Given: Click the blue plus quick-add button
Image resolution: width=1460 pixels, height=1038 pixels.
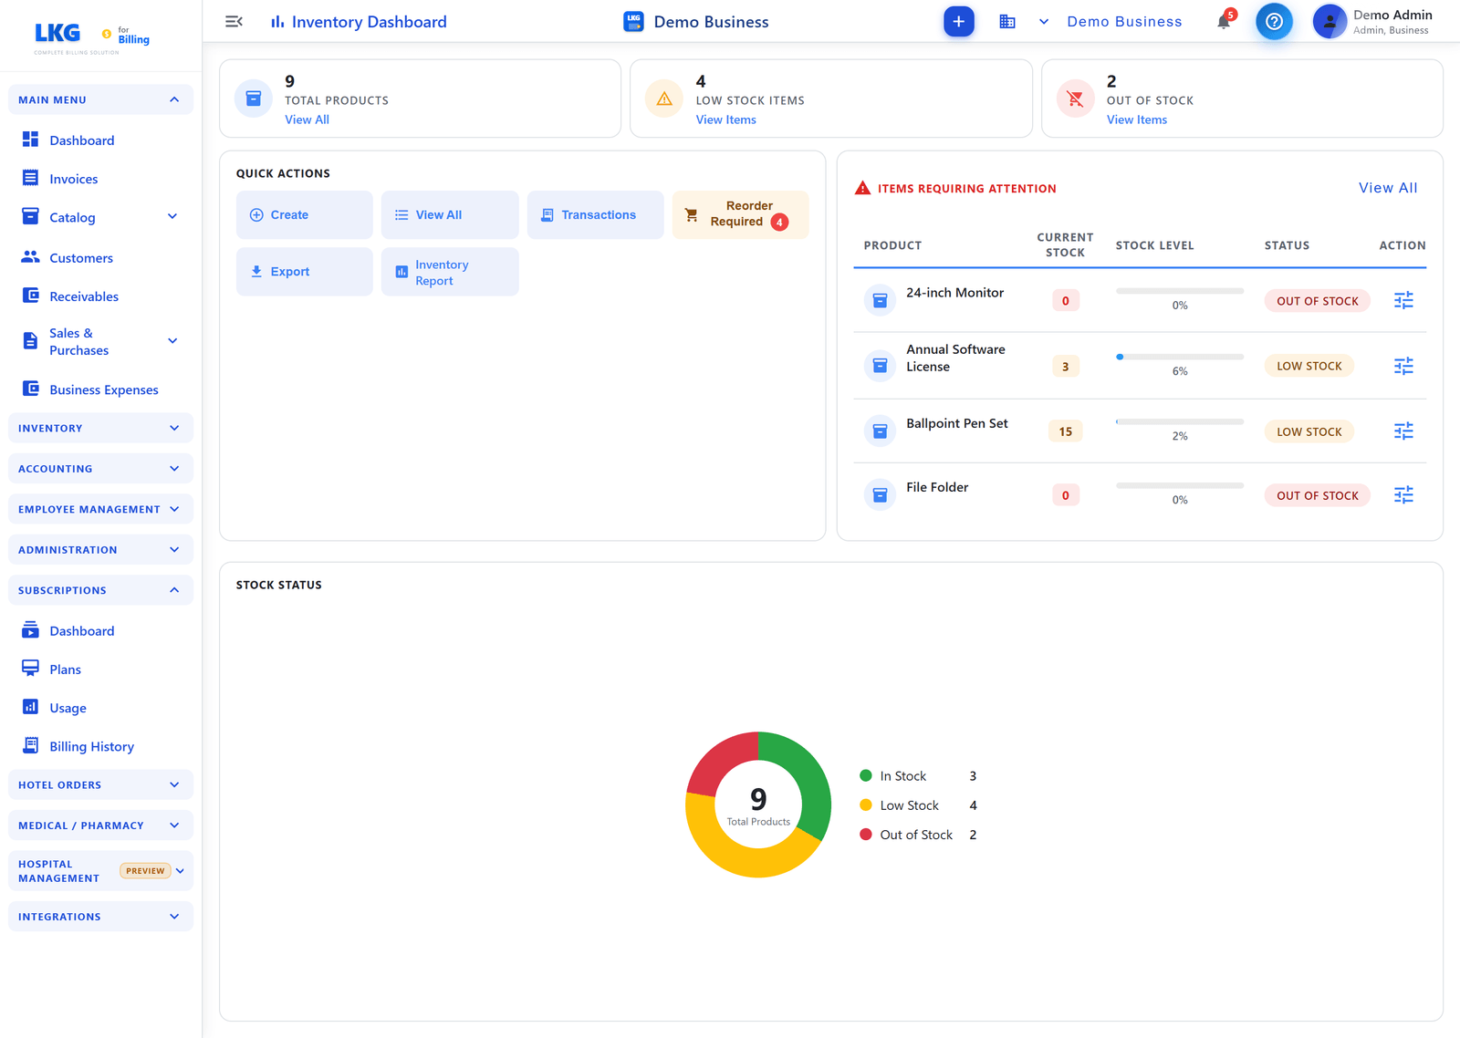Looking at the screenshot, I should pyautogui.click(x=958, y=21).
